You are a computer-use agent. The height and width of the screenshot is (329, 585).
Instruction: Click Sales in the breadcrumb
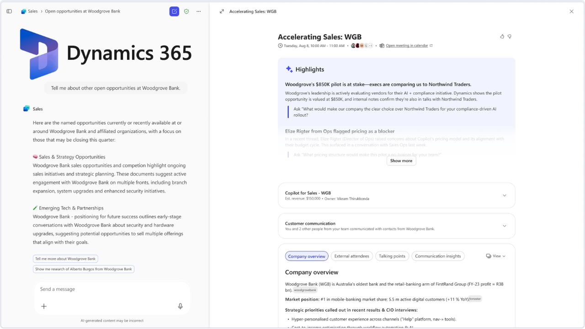click(33, 11)
